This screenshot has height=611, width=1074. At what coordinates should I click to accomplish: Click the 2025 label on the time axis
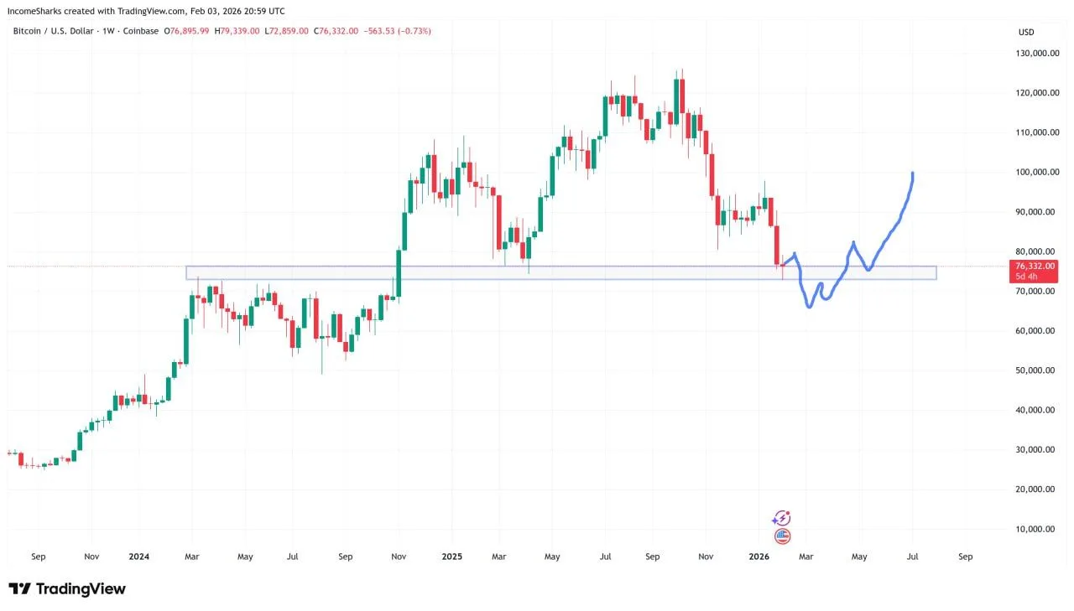pos(451,557)
